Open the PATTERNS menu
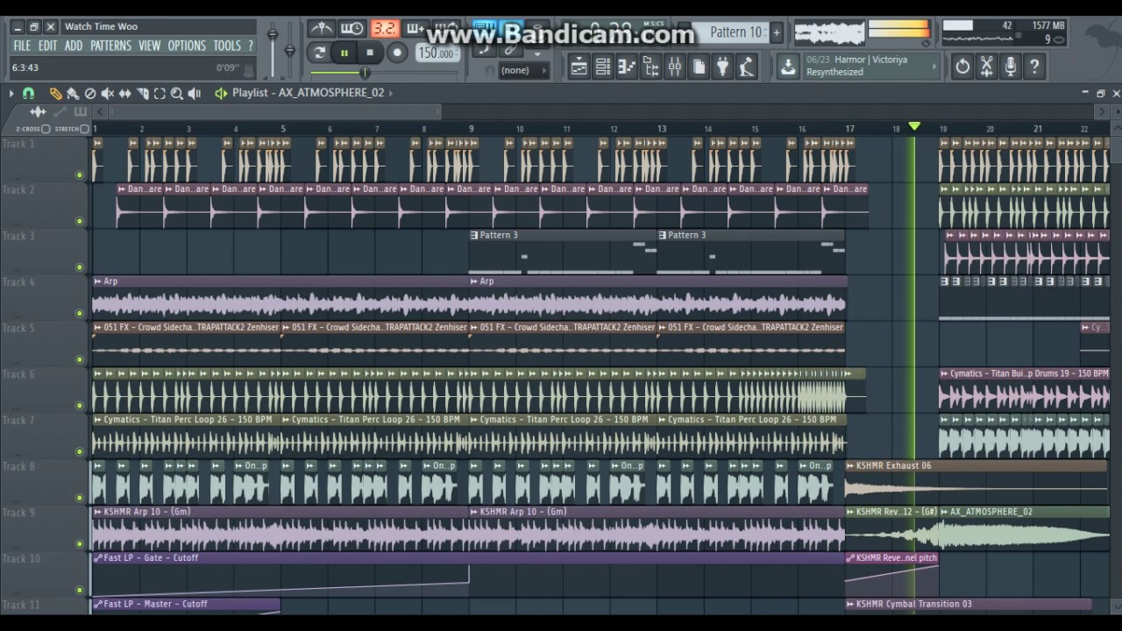The width and height of the screenshot is (1122, 631). (x=110, y=46)
